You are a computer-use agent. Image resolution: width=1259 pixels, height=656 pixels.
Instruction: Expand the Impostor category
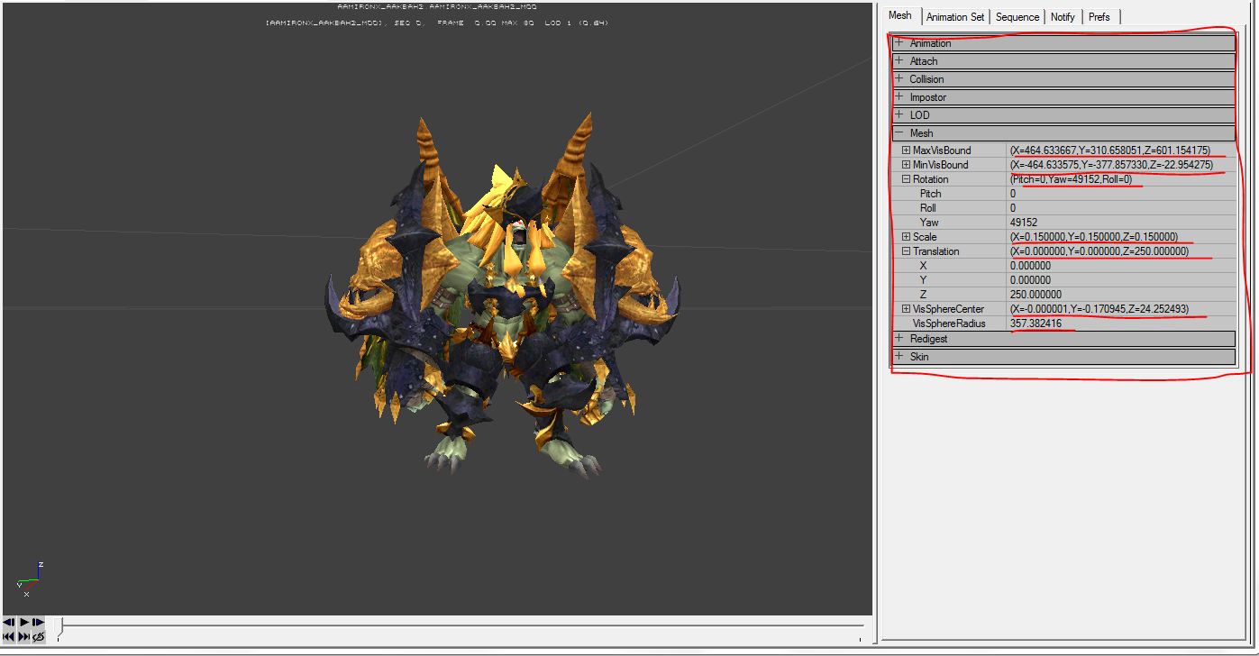pyautogui.click(x=899, y=96)
